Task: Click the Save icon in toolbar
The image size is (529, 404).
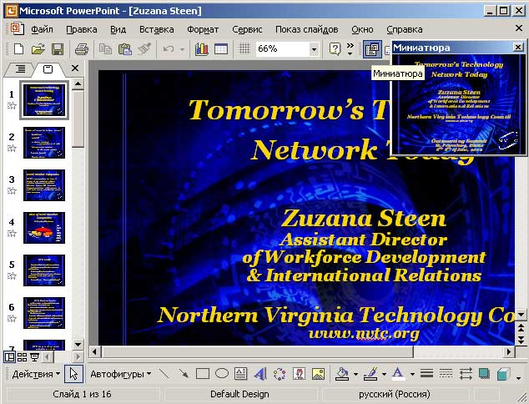Action: (58, 49)
